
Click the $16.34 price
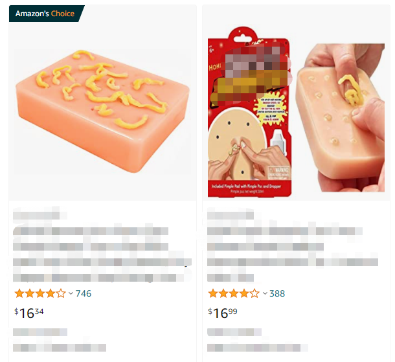point(29,313)
